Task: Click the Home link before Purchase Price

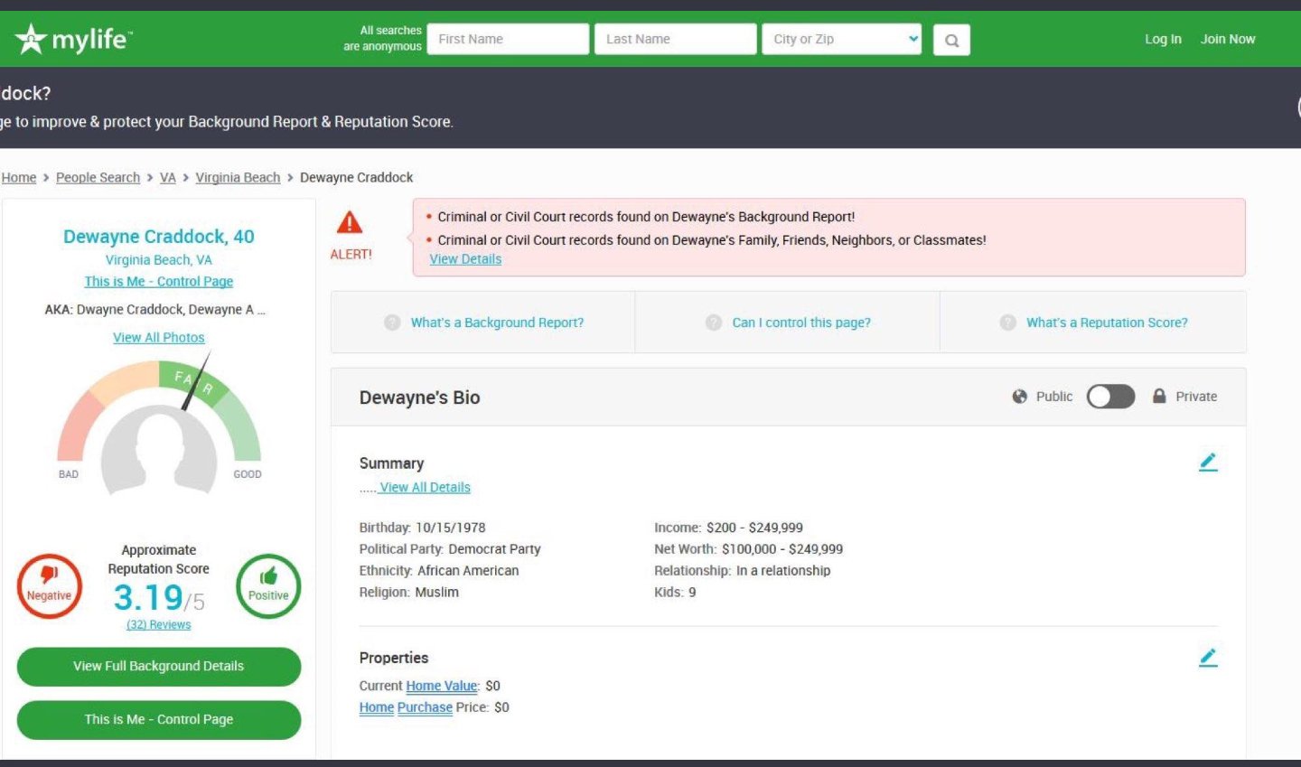Action: click(x=377, y=707)
